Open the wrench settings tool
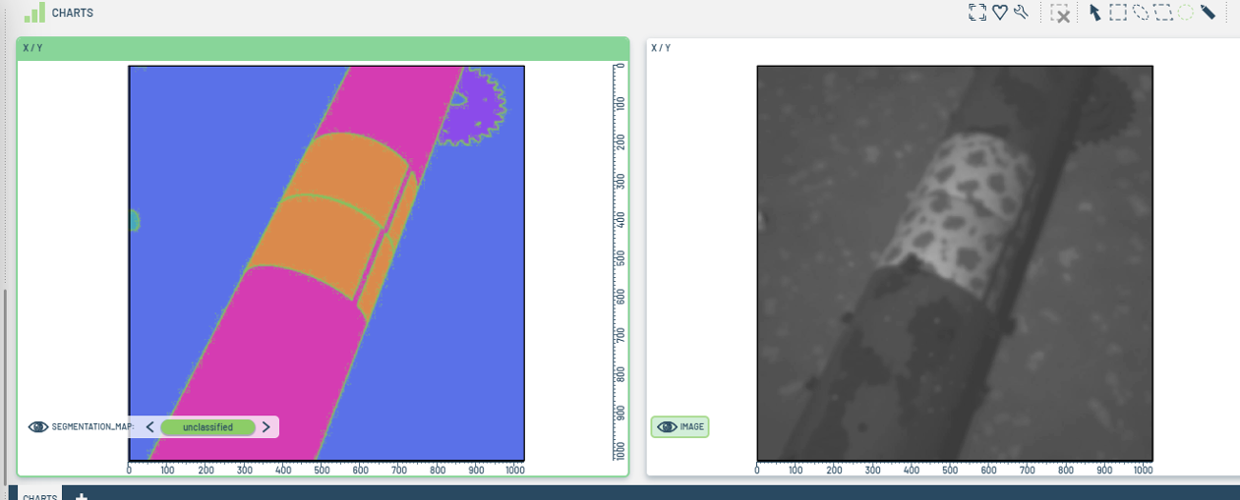Image resolution: width=1240 pixels, height=500 pixels. click(x=1021, y=12)
